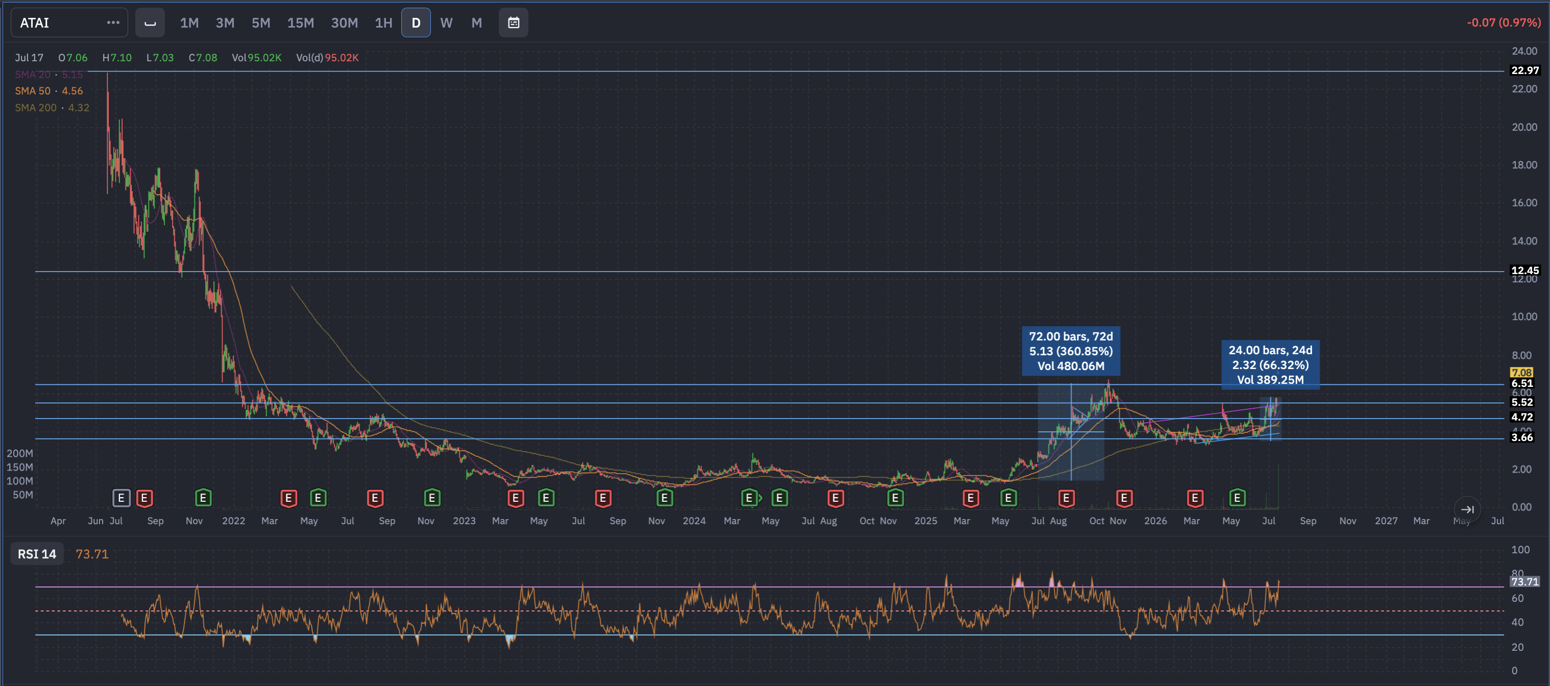Click the red earnings marker near Aug 2023
The image size is (1550, 686).
coord(603,498)
